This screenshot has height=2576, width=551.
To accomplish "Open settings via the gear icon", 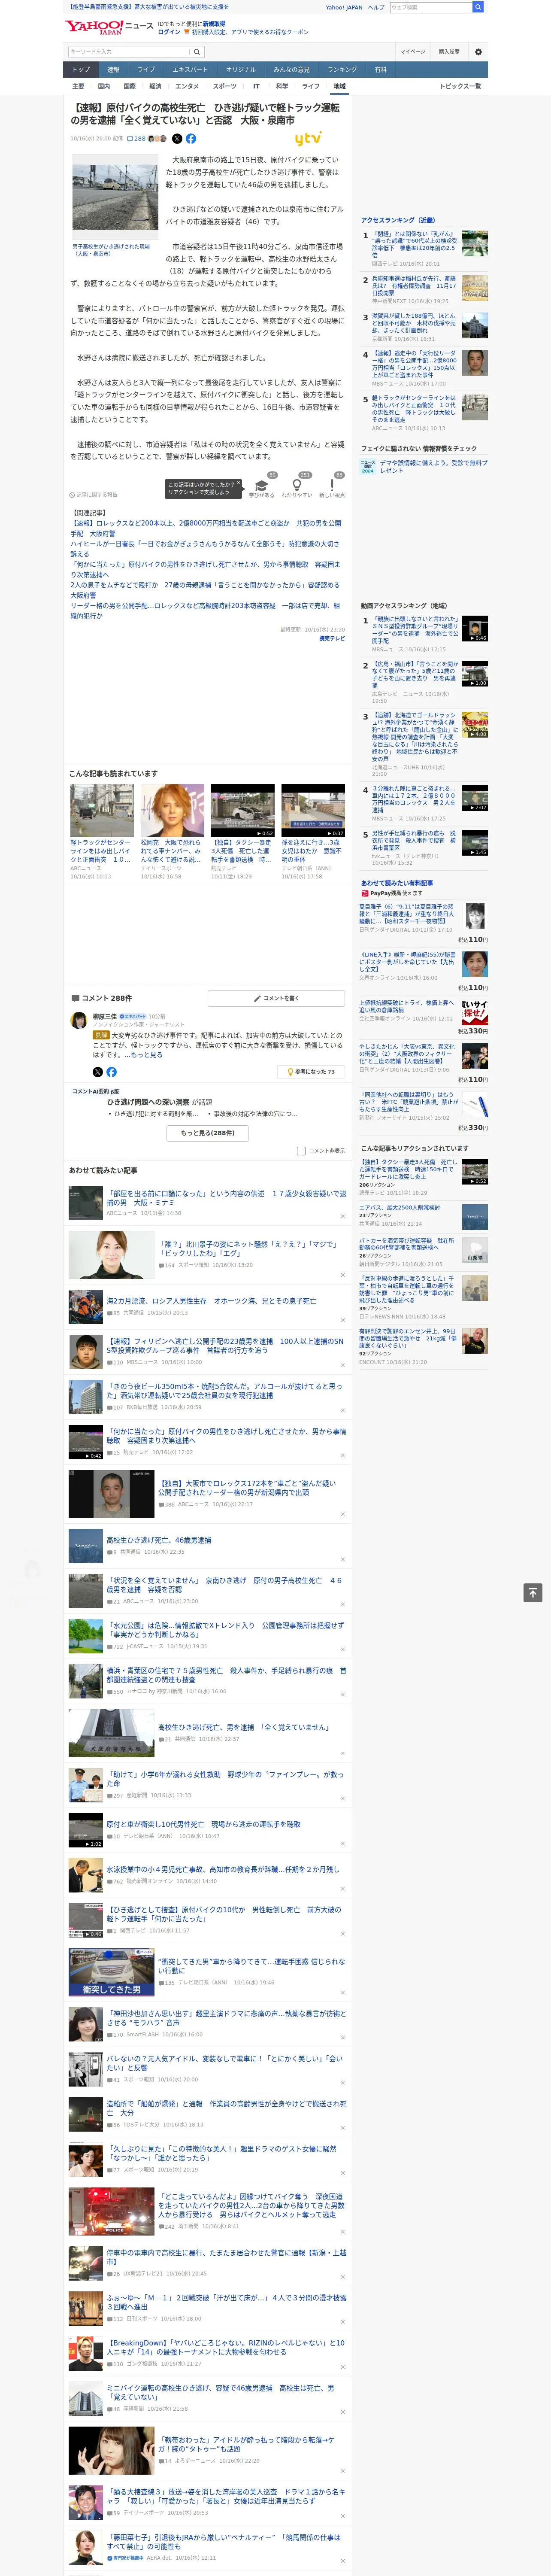I will tap(478, 52).
